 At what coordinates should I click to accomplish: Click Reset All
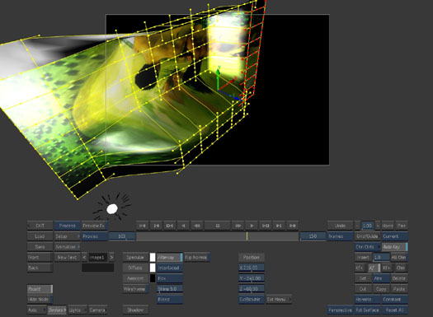coord(394,310)
